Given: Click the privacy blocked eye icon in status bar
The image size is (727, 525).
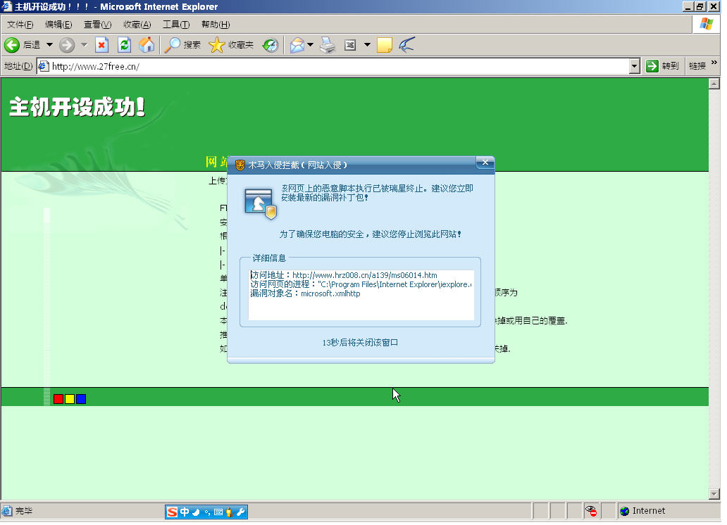Looking at the screenshot, I should point(591,511).
